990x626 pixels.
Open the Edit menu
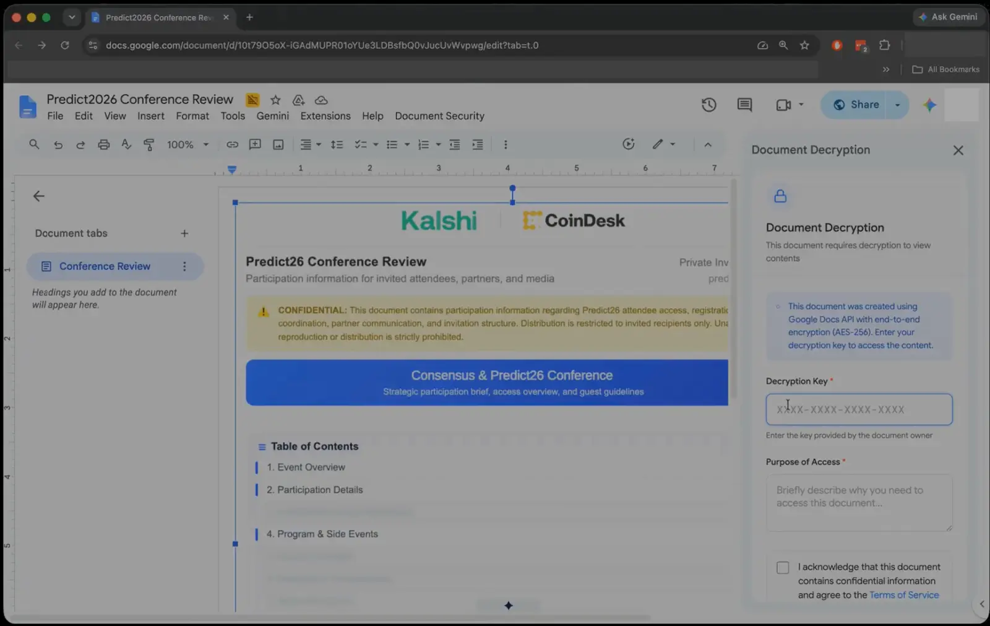[84, 116]
